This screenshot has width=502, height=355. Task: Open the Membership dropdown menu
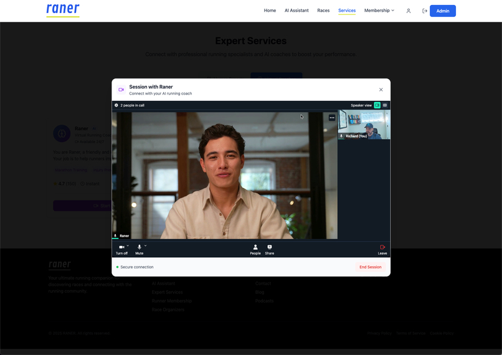[379, 11]
